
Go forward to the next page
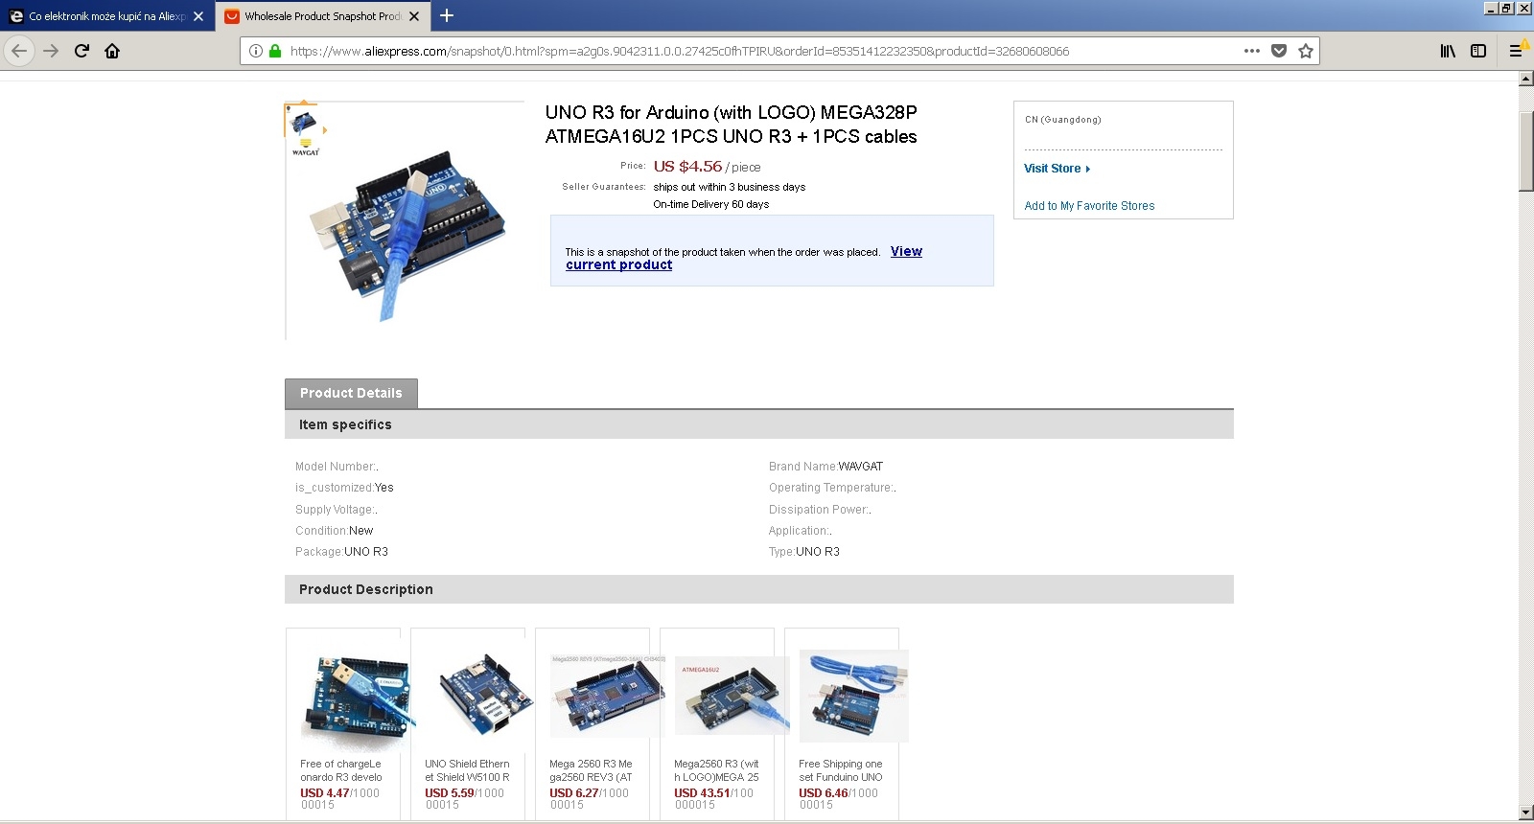51,51
